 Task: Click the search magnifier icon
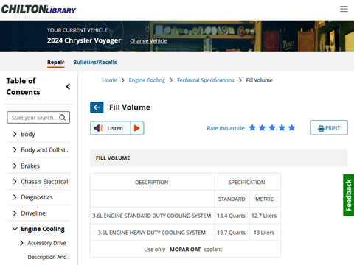(63, 118)
